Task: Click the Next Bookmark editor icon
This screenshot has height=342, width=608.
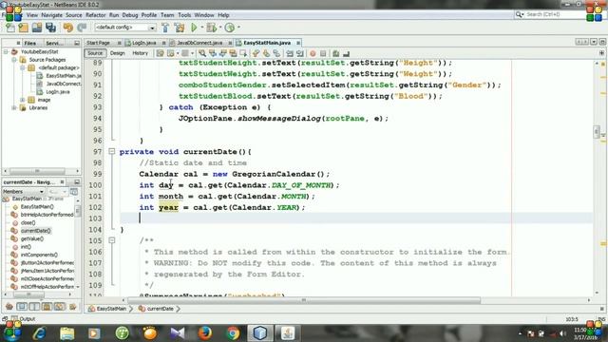Action: pyautogui.click(x=266, y=53)
